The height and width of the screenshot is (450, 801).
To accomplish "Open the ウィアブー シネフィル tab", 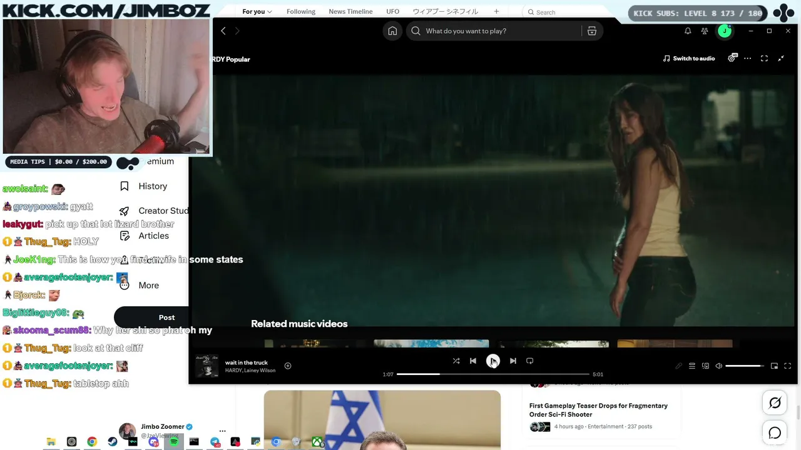I will pos(445,12).
